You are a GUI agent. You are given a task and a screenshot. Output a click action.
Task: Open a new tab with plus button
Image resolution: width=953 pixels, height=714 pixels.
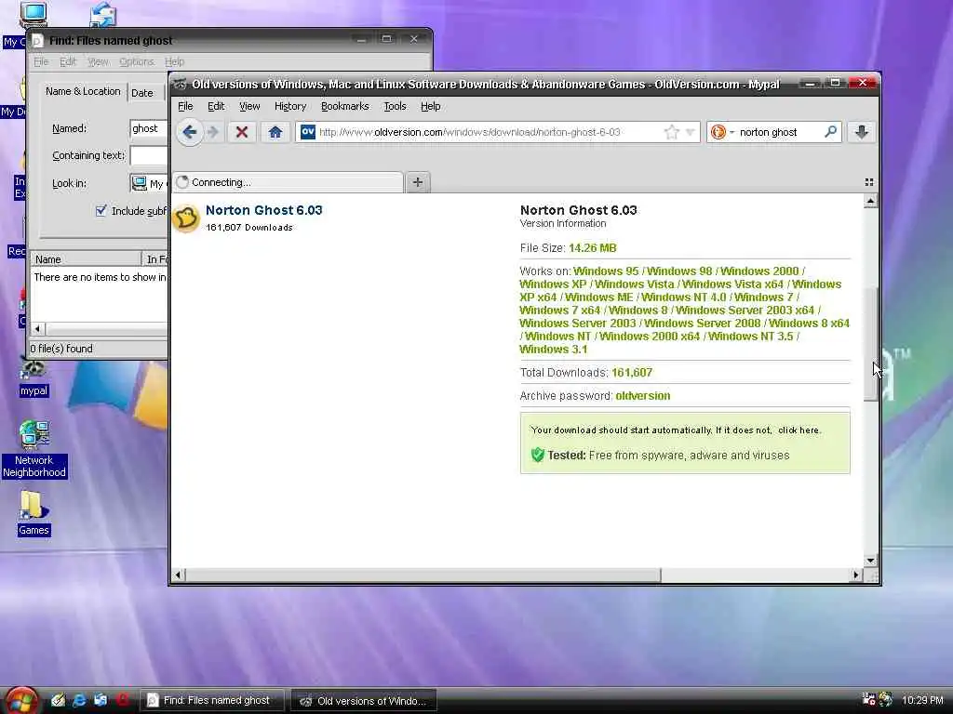click(x=418, y=182)
